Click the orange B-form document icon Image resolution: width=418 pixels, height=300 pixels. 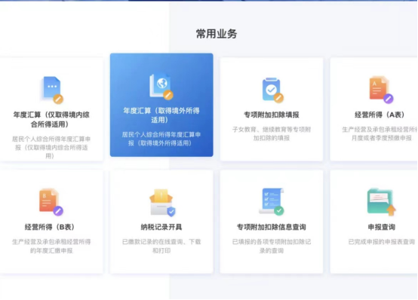pyautogui.click(x=51, y=202)
